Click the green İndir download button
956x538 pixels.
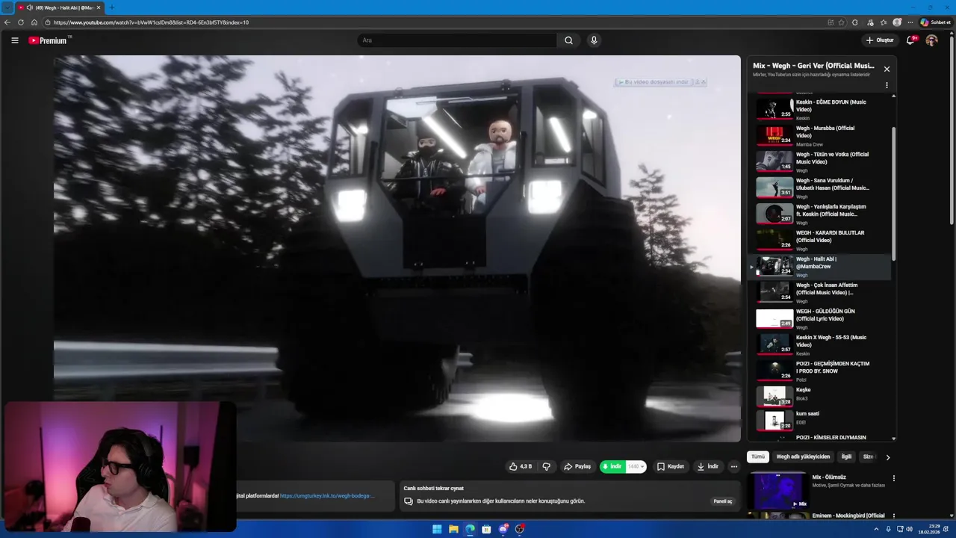tap(612, 466)
